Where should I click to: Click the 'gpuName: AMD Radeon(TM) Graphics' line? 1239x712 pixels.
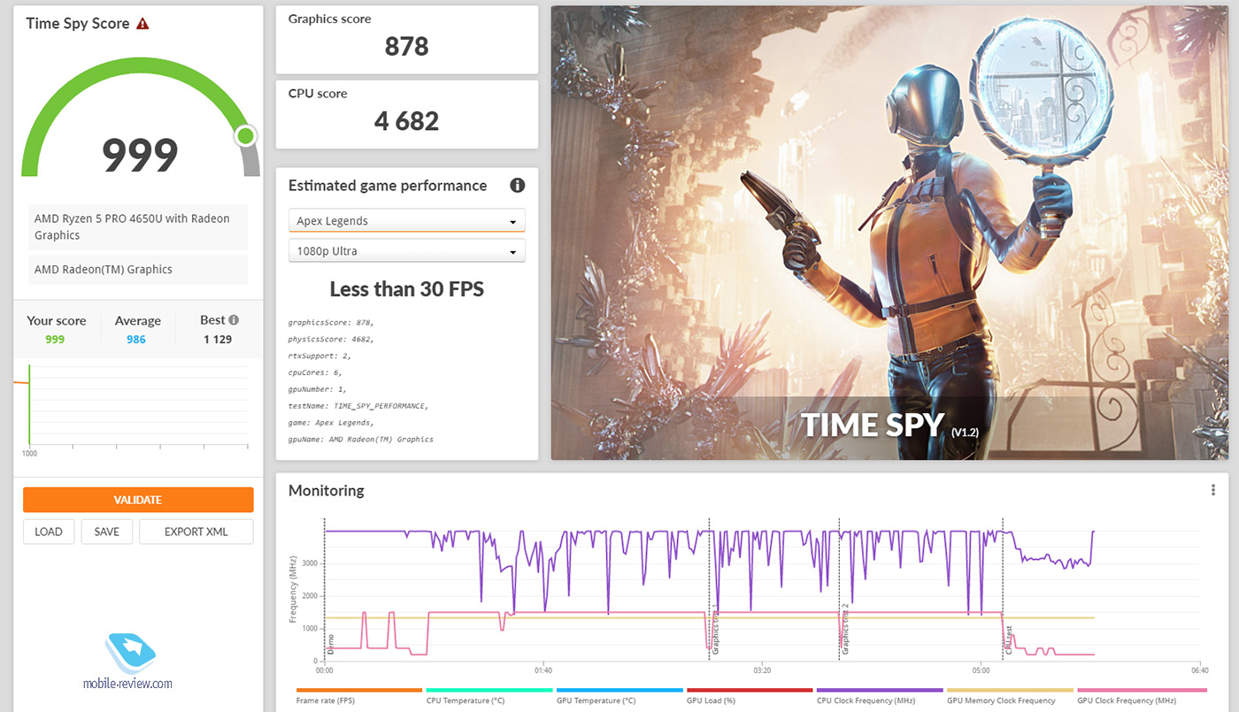coord(361,440)
